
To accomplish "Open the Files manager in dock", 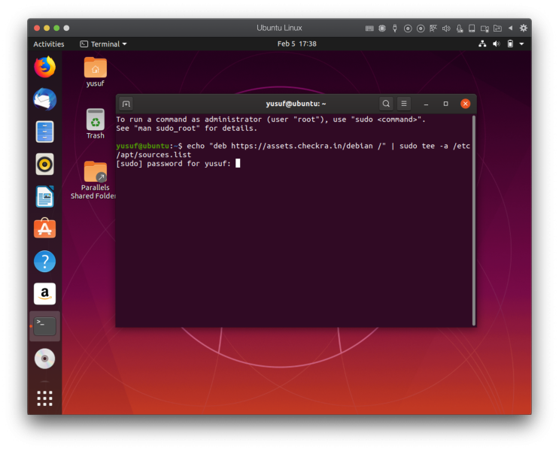I will coord(44,132).
